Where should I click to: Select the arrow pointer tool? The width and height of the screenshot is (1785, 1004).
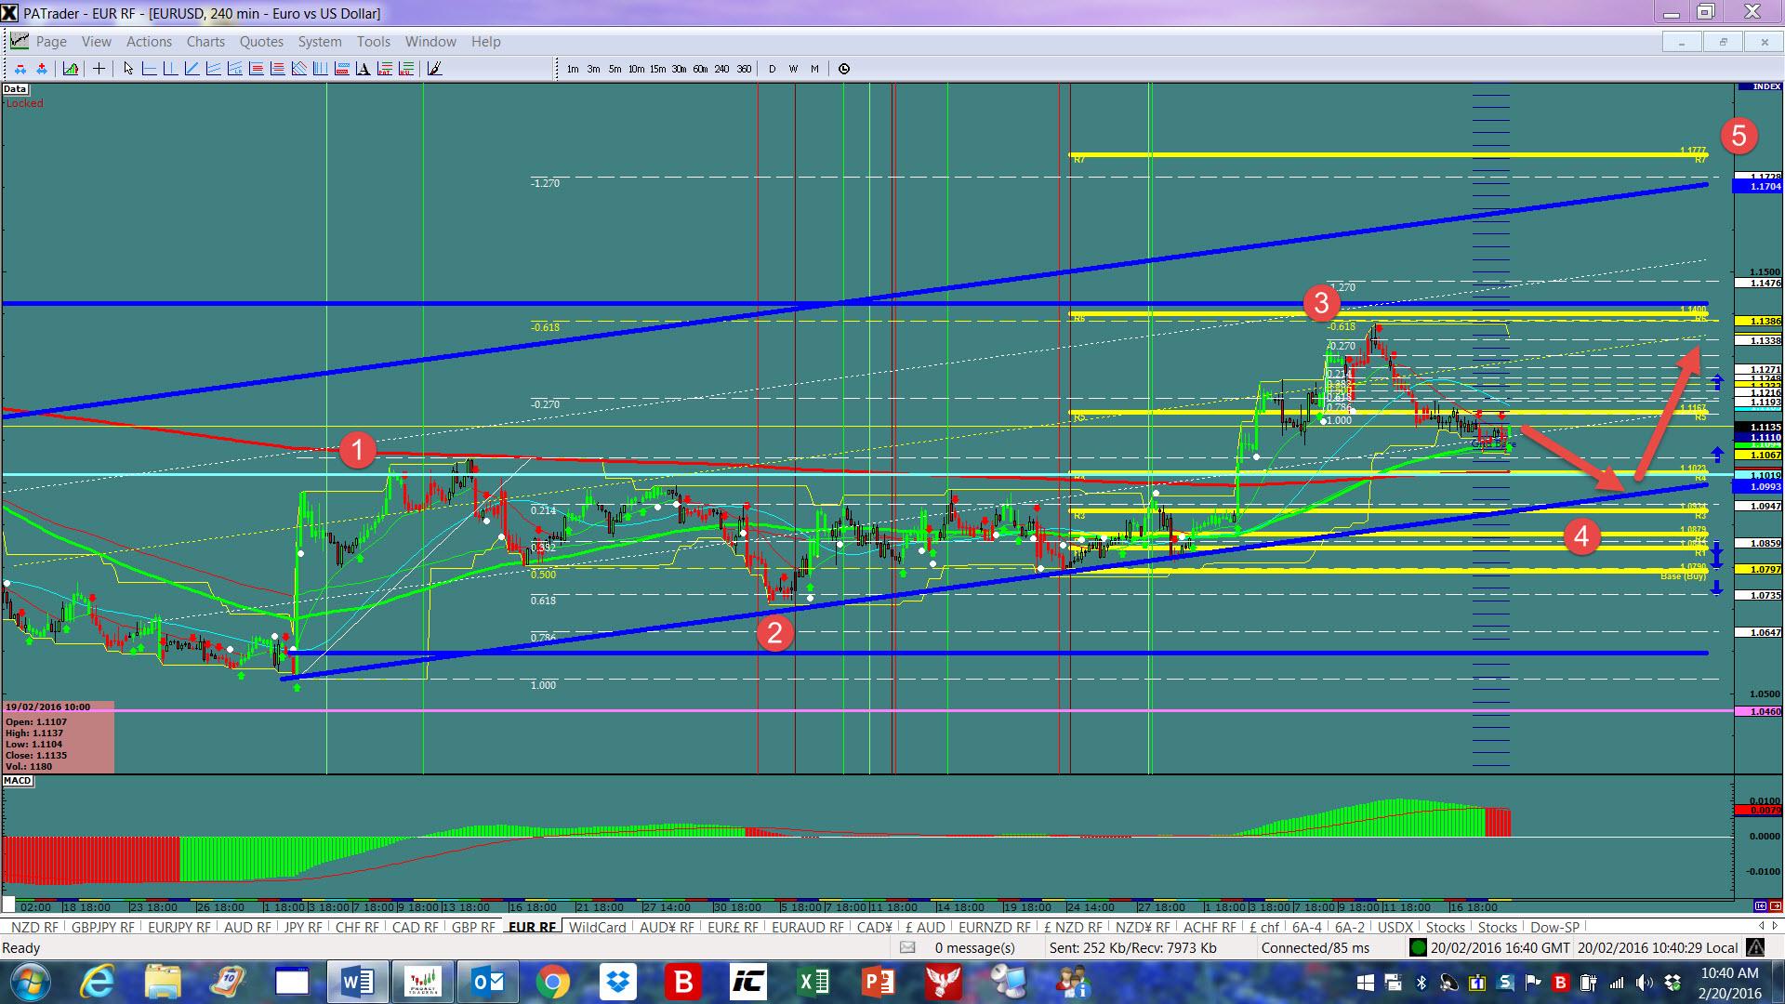(128, 69)
